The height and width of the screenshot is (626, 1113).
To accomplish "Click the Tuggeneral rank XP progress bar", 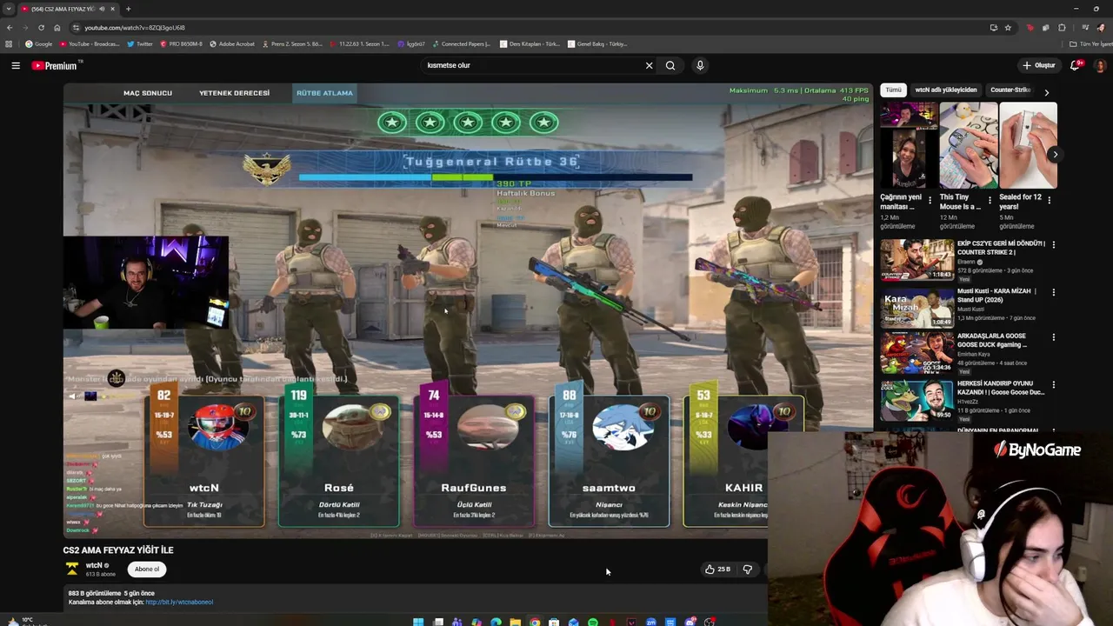I will [x=495, y=177].
